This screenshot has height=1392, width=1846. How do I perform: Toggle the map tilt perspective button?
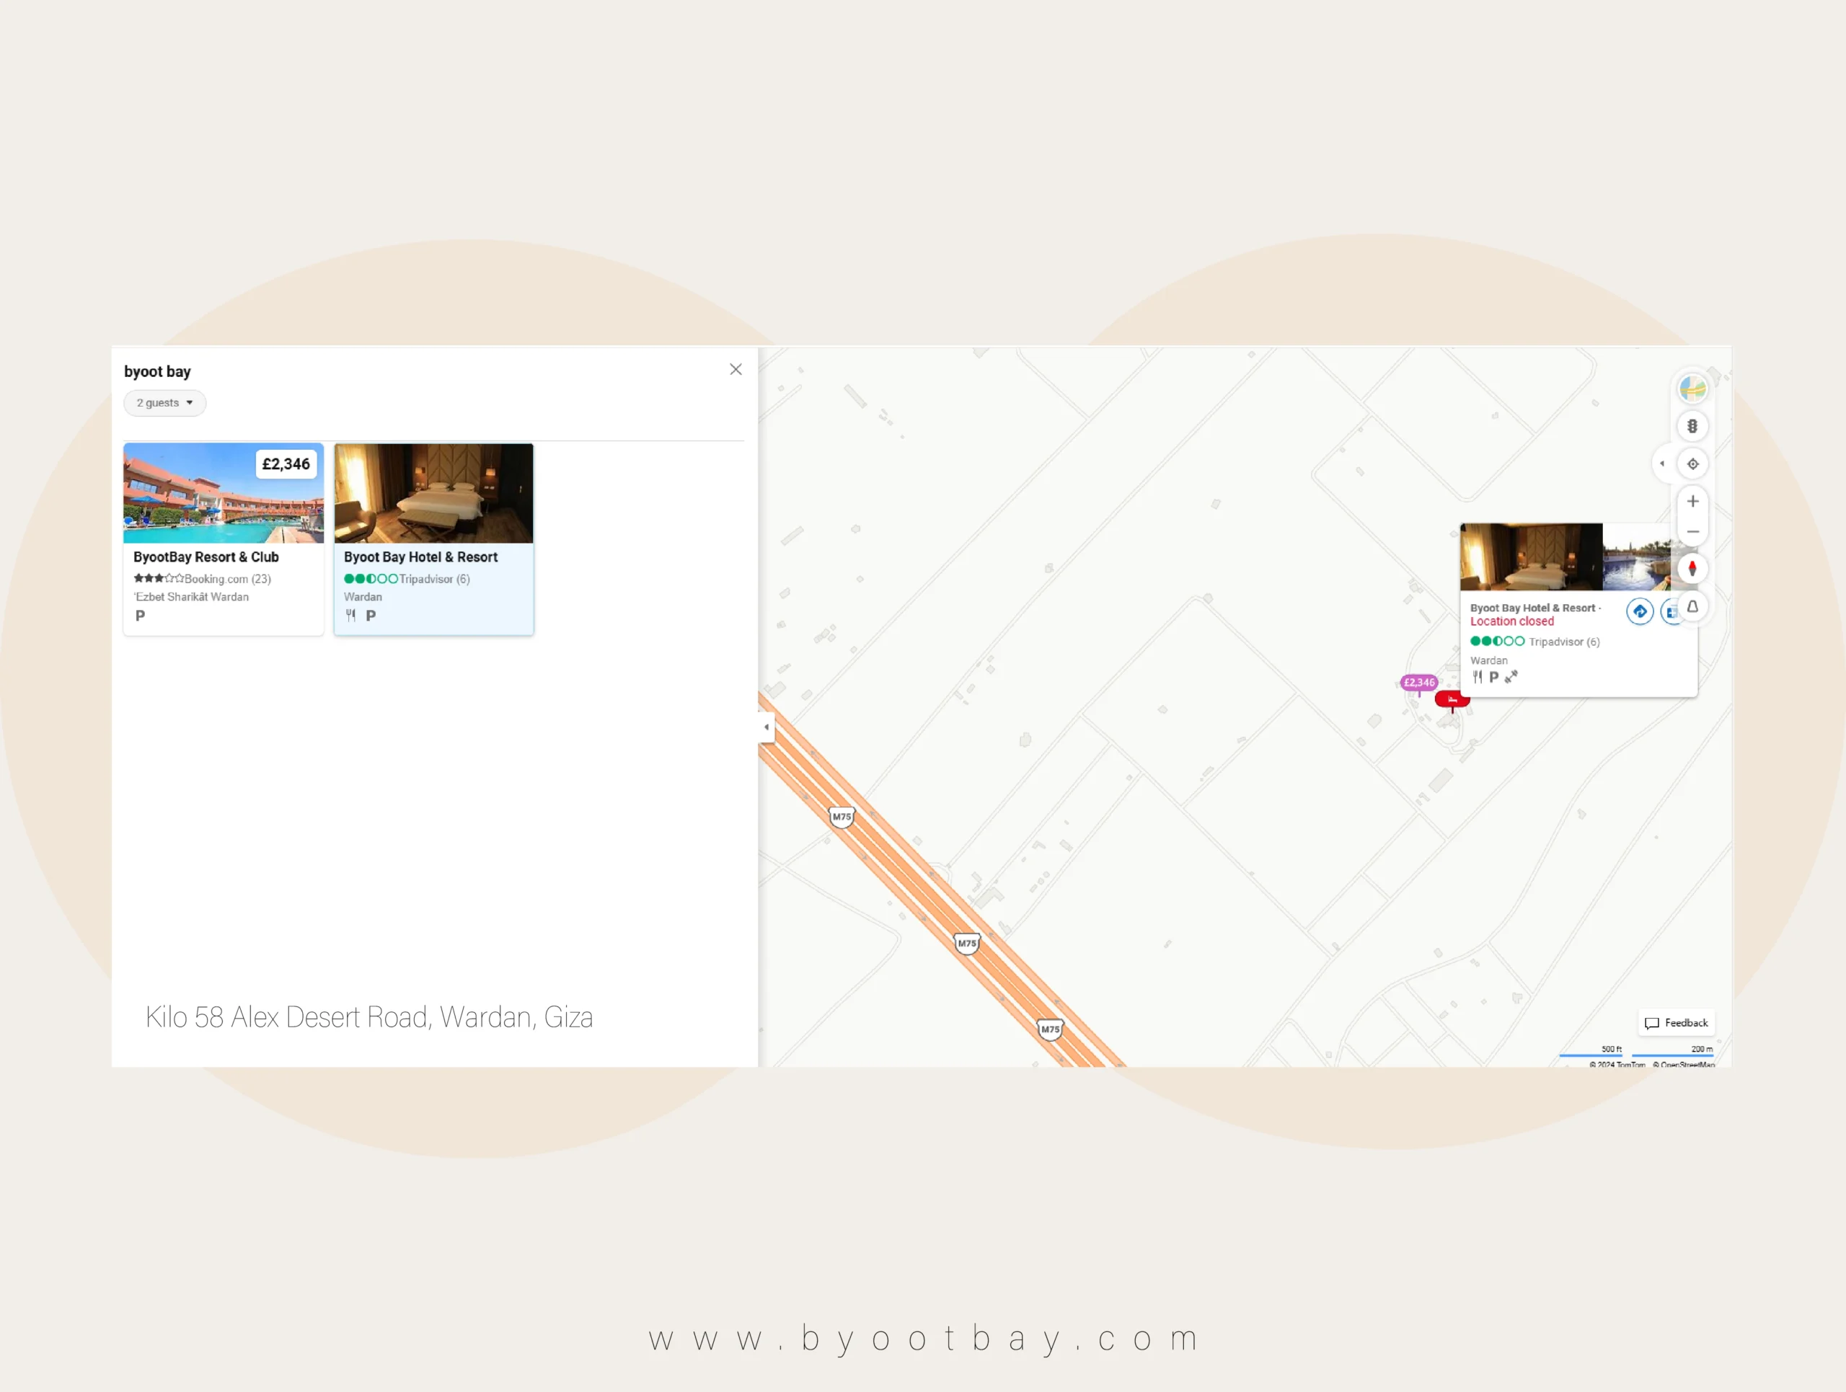click(1692, 607)
